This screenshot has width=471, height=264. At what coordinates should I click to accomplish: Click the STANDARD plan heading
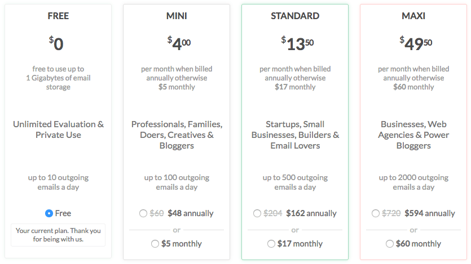coord(295,16)
